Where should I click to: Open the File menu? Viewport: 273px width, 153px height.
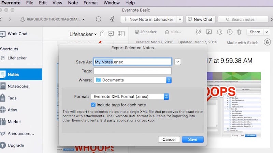(x=30, y=3)
